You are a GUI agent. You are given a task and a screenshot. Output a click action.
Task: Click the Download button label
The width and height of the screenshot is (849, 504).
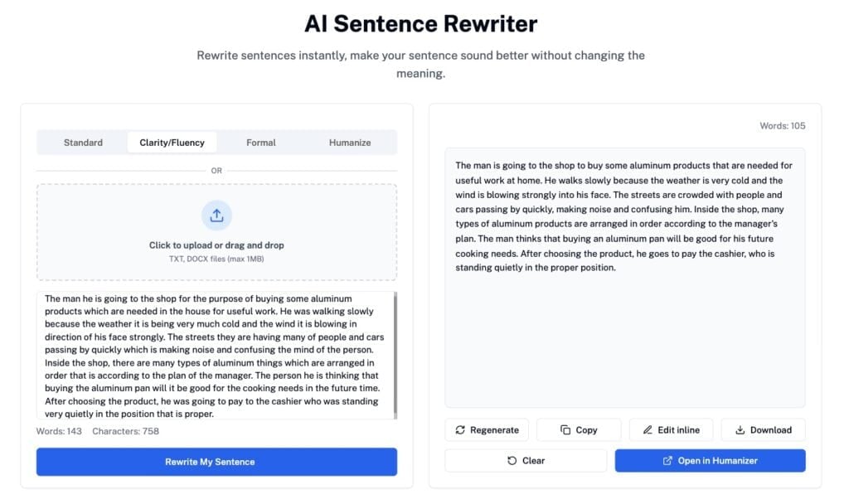[771, 430]
